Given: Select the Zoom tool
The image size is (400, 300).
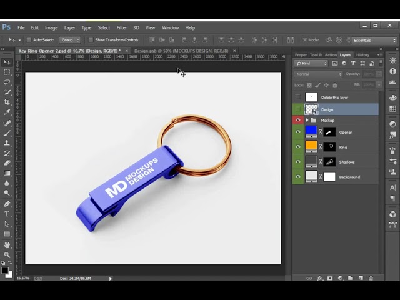Looking at the screenshot, I should point(7,254).
